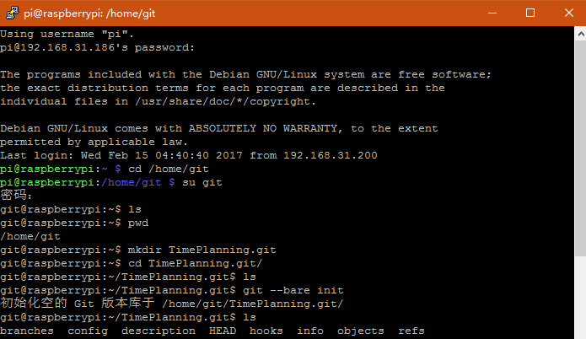586x339 pixels.
Task: Click the "su git" command text
Action: pyautogui.click(x=202, y=182)
